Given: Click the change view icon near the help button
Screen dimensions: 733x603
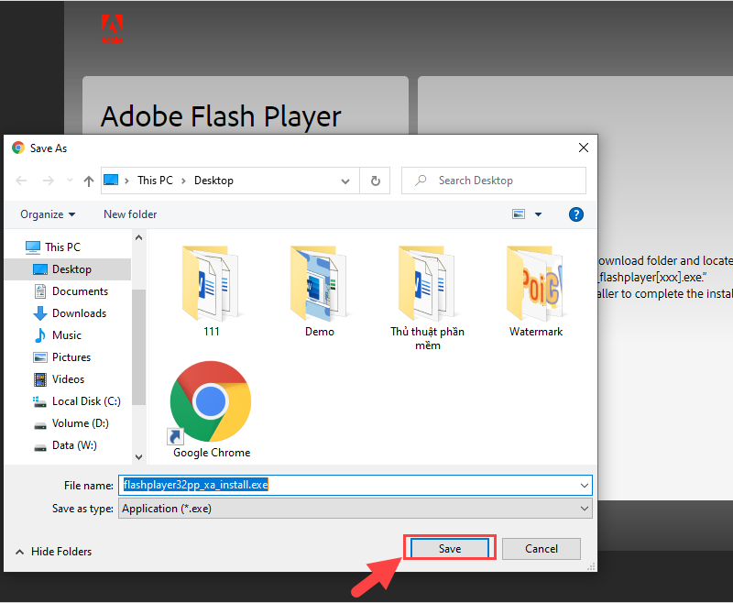Looking at the screenshot, I should click(518, 214).
